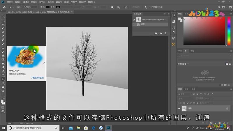Select the Clone Stamp tool
Viewport: 233px width, 131px height.
3,48
